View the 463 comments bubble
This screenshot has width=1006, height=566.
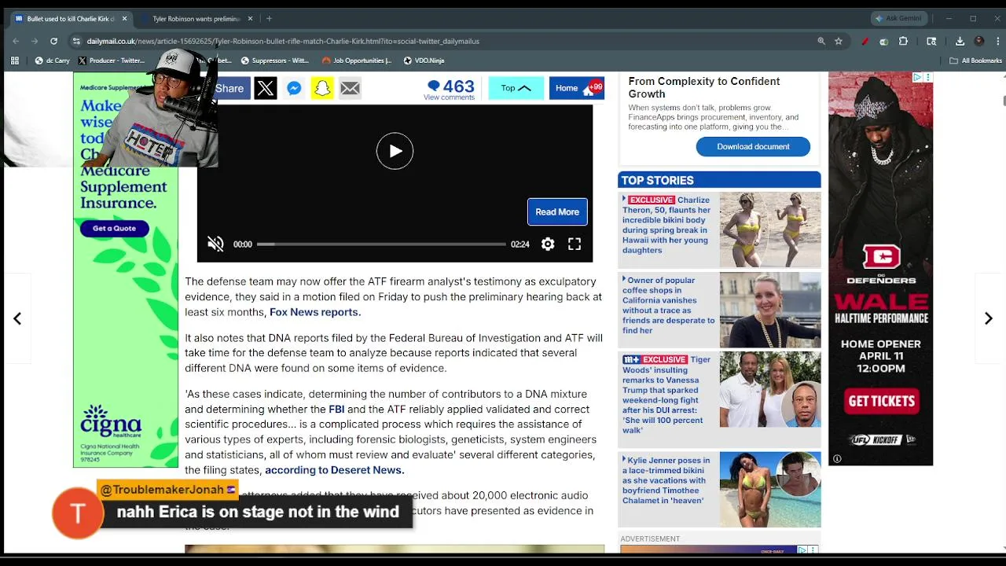pyautogui.click(x=450, y=89)
